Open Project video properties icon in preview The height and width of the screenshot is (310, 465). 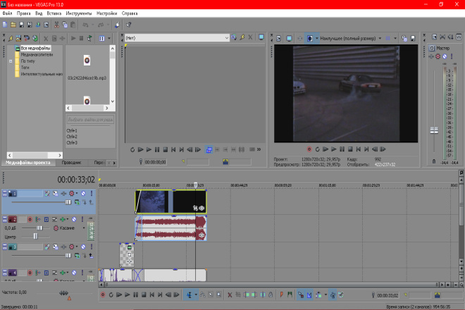pos(279,38)
